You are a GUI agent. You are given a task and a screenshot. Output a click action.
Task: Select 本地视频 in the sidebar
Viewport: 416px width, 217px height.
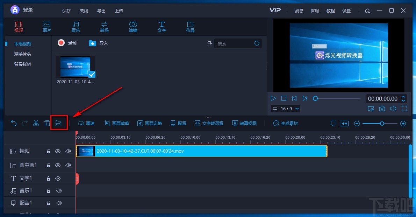tap(23, 44)
